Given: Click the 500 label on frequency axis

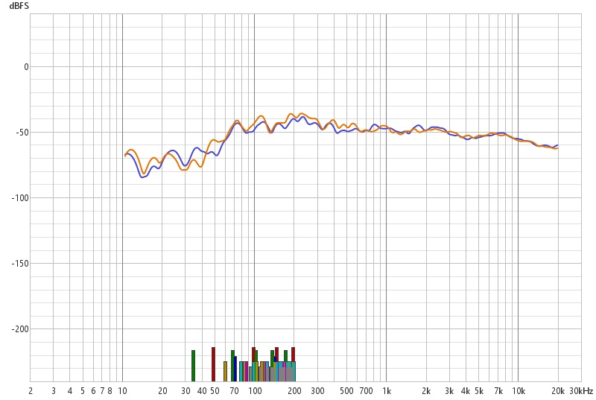Looking at the screenshot, I should coord(346,390).
